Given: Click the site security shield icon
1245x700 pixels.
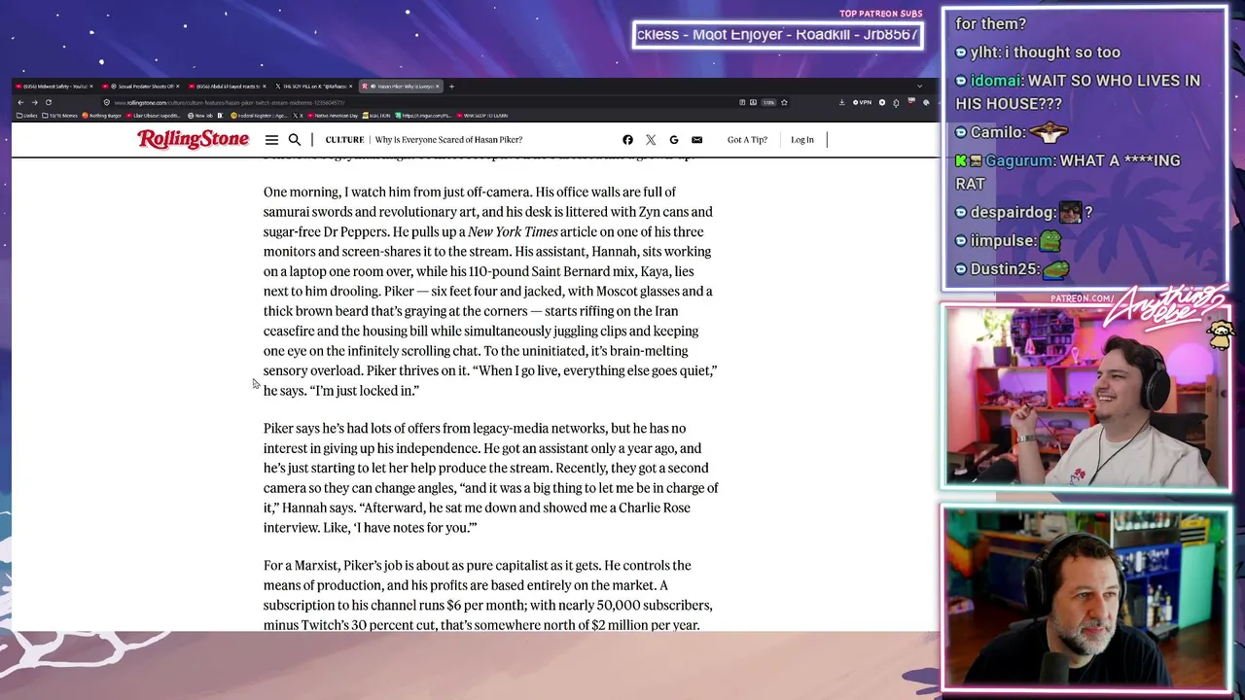Looking at the screenshot, I should (x=107, y=102).
